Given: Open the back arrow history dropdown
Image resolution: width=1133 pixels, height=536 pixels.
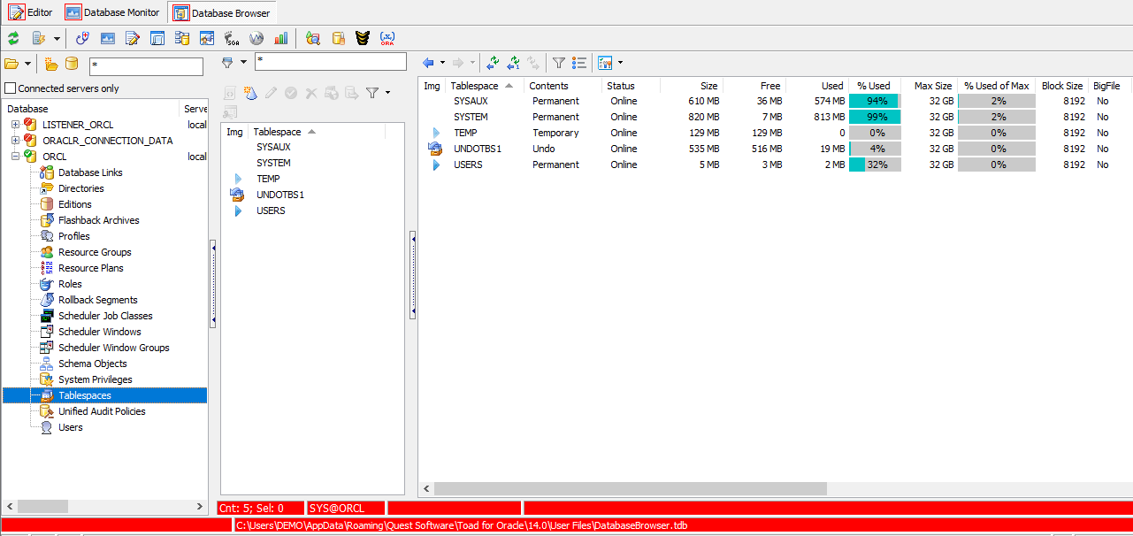Looking at the screenshot, I should point(442,63).
